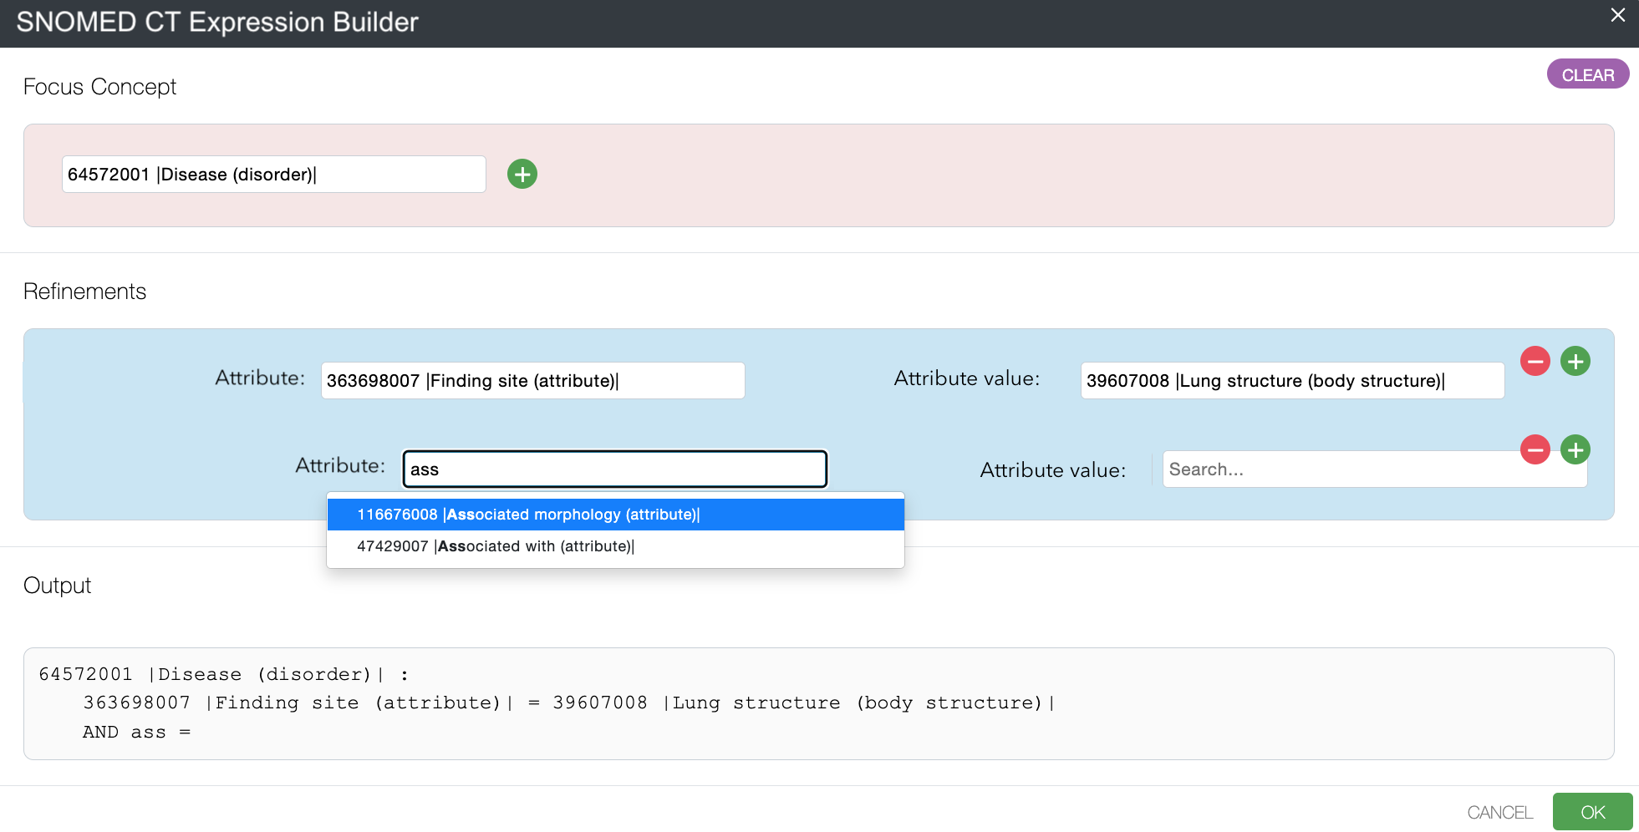Image resolution: width=1639 pixels, height=832 pixels.
Task: Confirm the expression with OK
Action: click(1592, 811)
